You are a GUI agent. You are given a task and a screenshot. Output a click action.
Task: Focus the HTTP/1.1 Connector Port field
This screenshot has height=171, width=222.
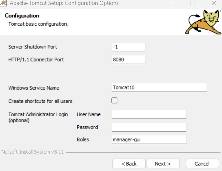click(128, 60)
